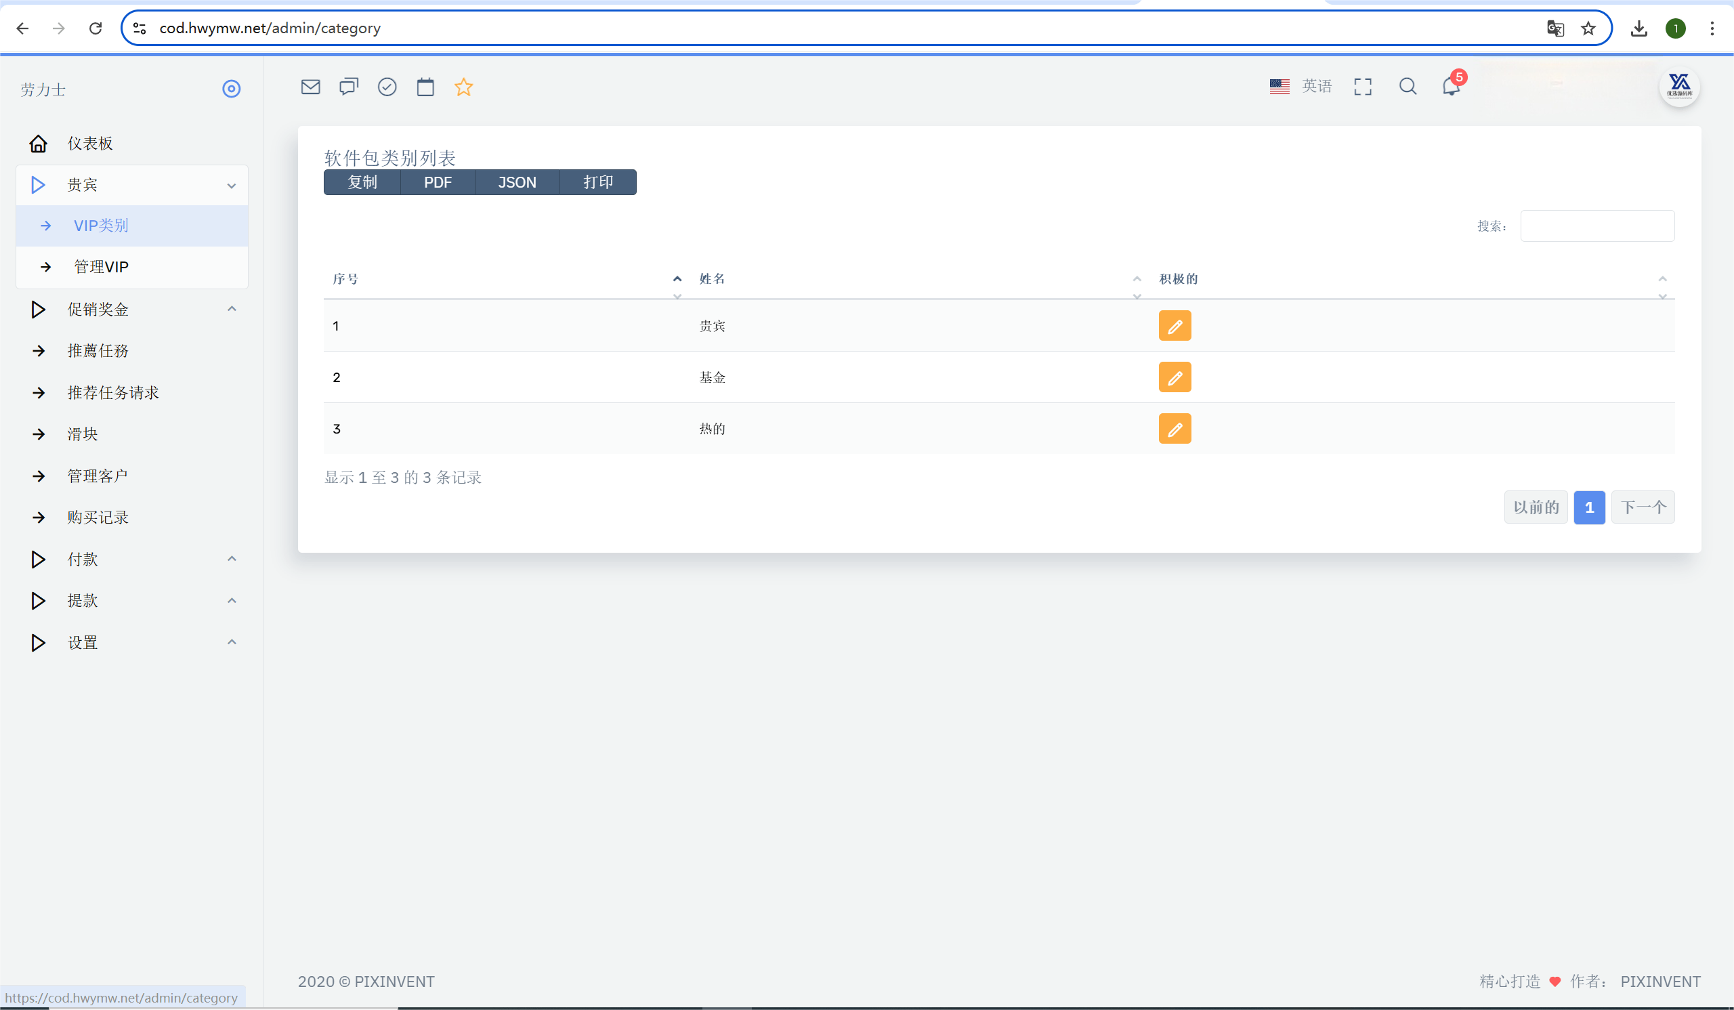Toggle fullscreen mode icon

[1362, 87]
